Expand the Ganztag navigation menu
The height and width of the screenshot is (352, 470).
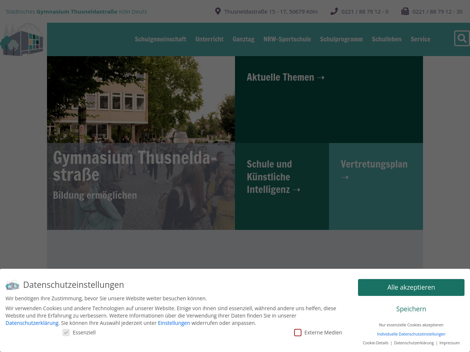click(x=243, y=39)
